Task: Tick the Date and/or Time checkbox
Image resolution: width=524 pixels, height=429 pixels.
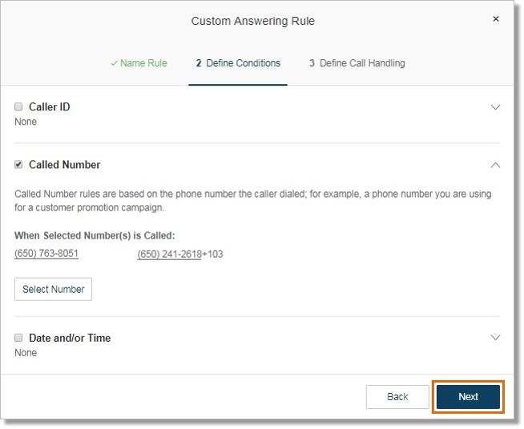Action: [x=18, y=338]
